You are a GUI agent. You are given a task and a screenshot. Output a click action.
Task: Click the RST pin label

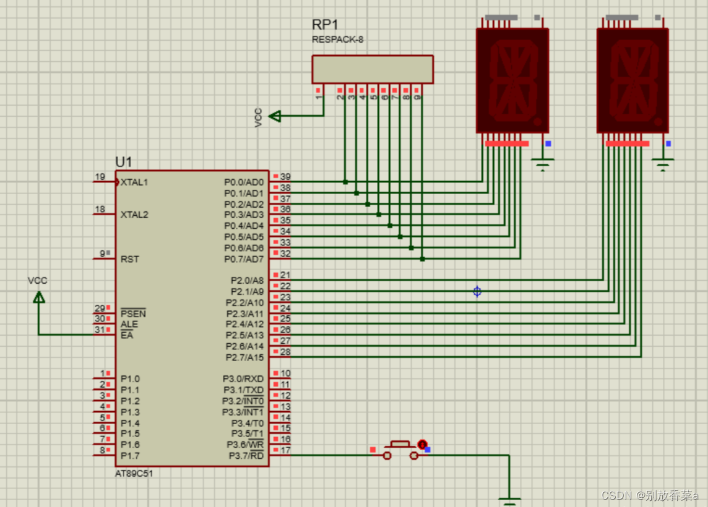(129, 259)
